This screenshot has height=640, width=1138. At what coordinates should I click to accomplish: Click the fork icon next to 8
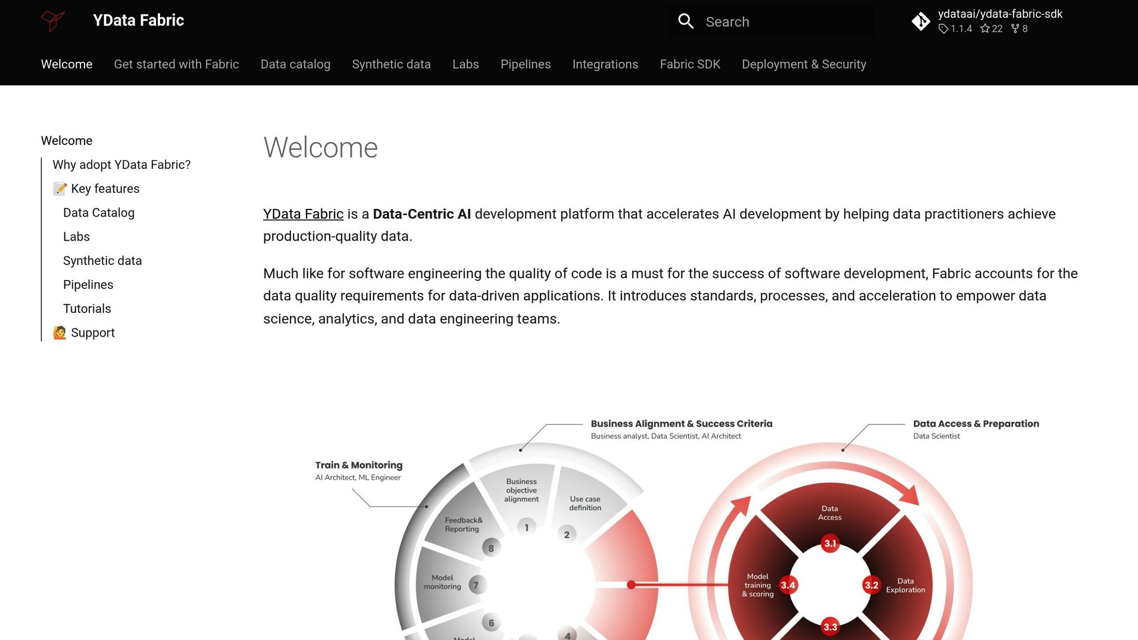point(1015,29)
